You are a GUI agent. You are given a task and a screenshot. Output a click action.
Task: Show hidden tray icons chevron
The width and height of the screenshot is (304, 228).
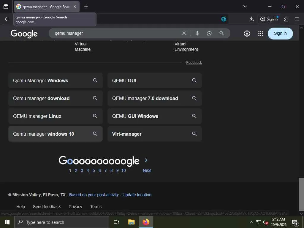coord(251,222)
